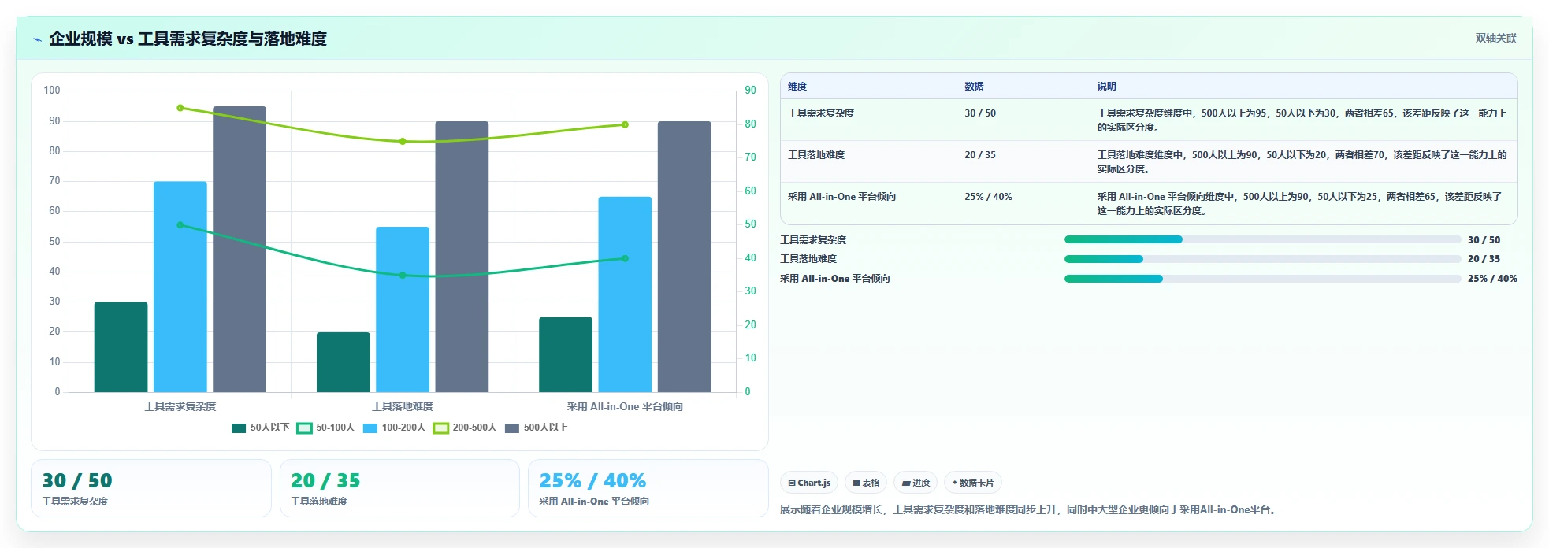1549x548 pixels.
Task: Click the 200-500人 line point above 工具需求复杂度
Action: pos(180,108)
